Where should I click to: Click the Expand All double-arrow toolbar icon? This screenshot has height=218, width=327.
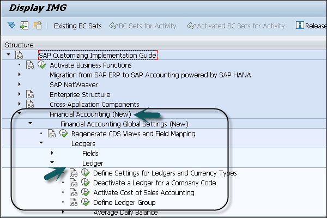coord(11,26)
